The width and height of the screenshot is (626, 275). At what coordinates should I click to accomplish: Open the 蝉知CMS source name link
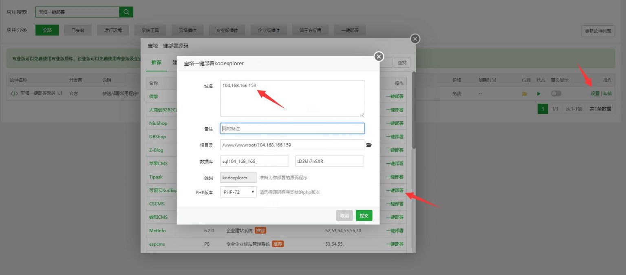158,217
